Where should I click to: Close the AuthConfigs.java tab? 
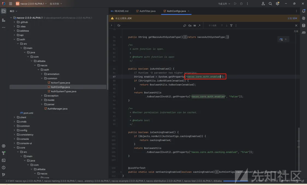(189, 11)
